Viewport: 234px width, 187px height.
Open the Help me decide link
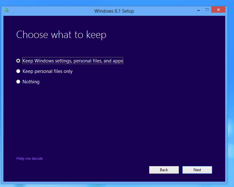[x=29, y=158]
